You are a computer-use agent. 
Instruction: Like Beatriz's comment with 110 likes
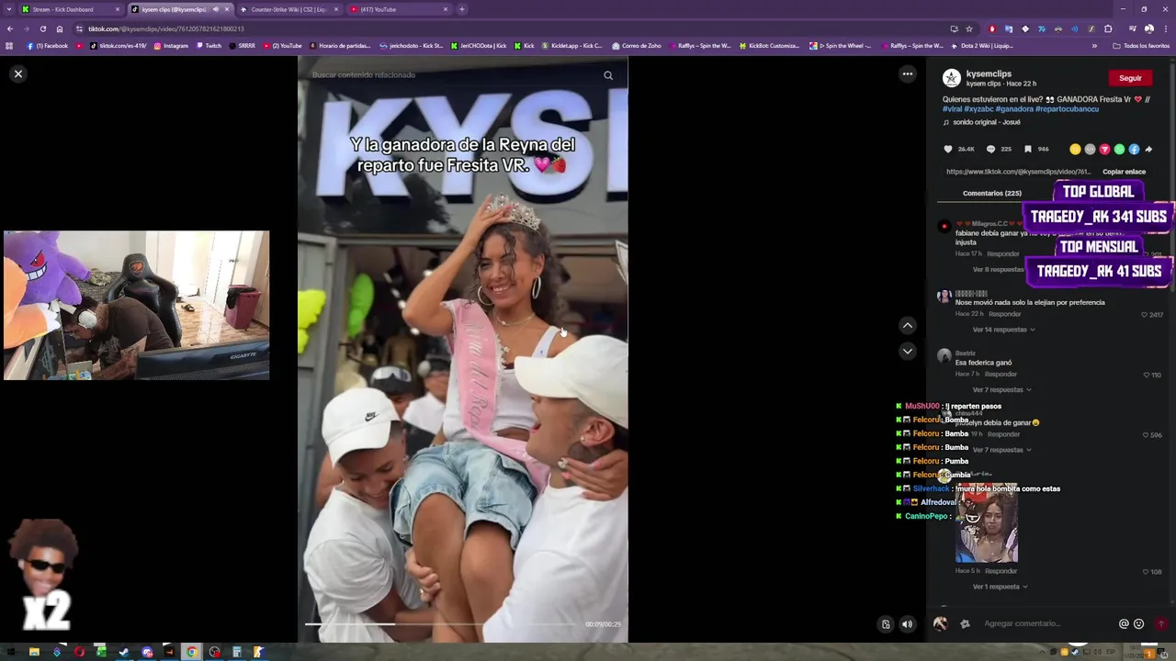click(x=1147, y=375)
